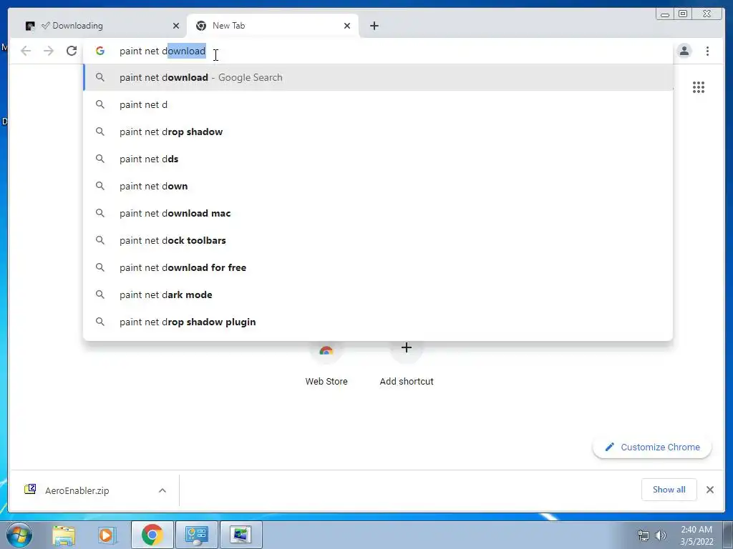Select 'paint net drop shadow' suggestion

point(378,132)
